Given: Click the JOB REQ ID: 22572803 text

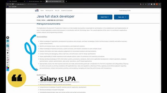Looking at the screenshot, I should pyautogui.click(x=55, y=20).
